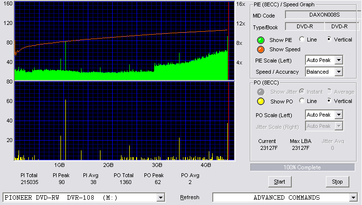Click the PI Peak value 90
This screenshot has height=205, width=362.
(x=61, y=183)
